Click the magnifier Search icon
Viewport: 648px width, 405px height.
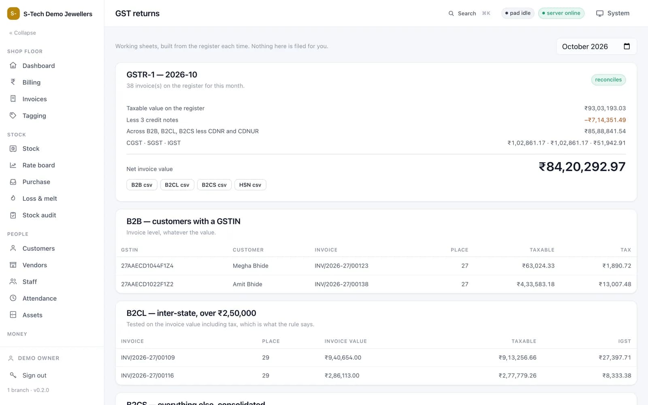(451, 13)
